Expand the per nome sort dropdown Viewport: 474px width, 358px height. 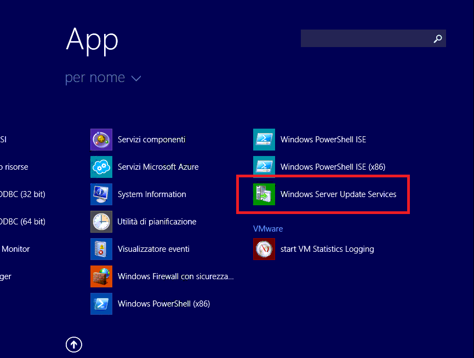[103, 78]
